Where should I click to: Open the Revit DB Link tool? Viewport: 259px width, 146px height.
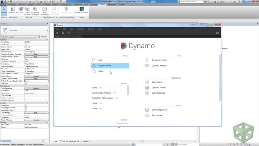pos(13,10)
